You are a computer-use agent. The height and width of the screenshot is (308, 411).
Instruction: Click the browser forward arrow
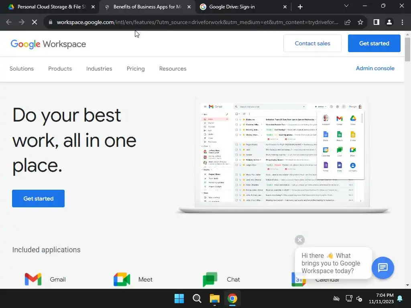point(22,22)
